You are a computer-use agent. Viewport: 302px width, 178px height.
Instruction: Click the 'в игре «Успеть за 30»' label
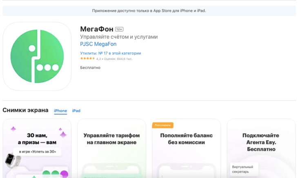(x=38, y=151)
